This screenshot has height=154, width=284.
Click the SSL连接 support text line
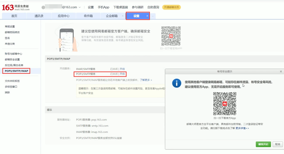click(99, 138)
